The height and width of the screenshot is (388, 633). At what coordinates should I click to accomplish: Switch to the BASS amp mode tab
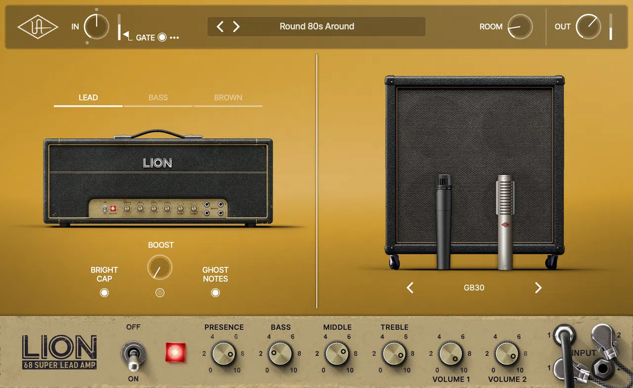click(x=158, y=98)
